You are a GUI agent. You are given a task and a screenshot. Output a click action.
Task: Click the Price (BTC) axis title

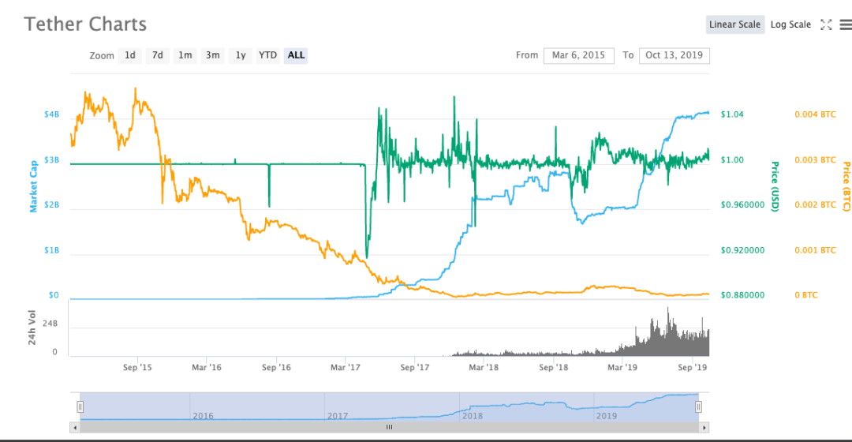pyautogui.click(x=846, y=186)
